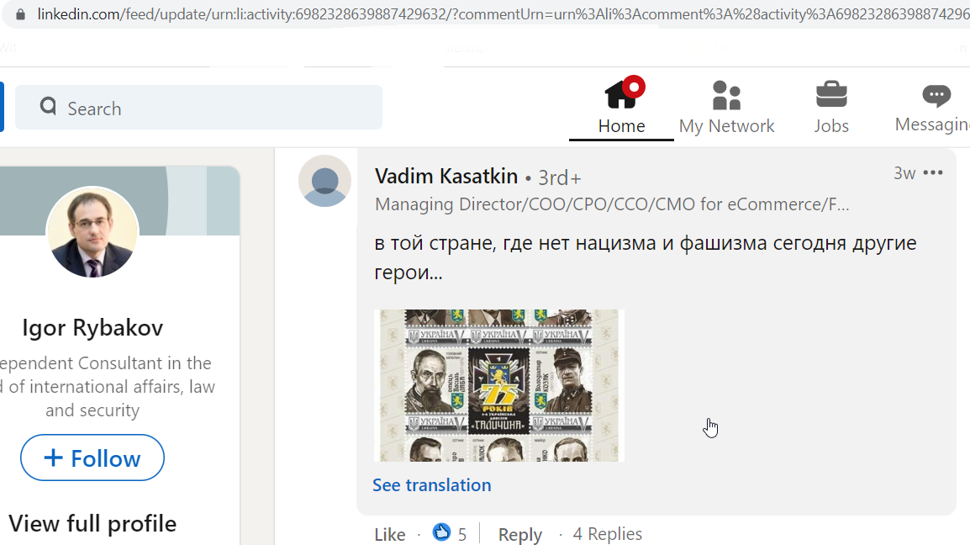
Task: Click inside the Search field
Action: (198, 107)
